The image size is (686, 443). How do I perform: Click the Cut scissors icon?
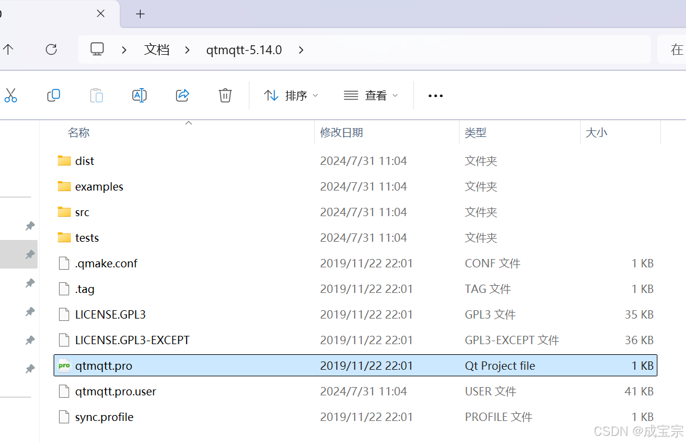tap(11, 95)
